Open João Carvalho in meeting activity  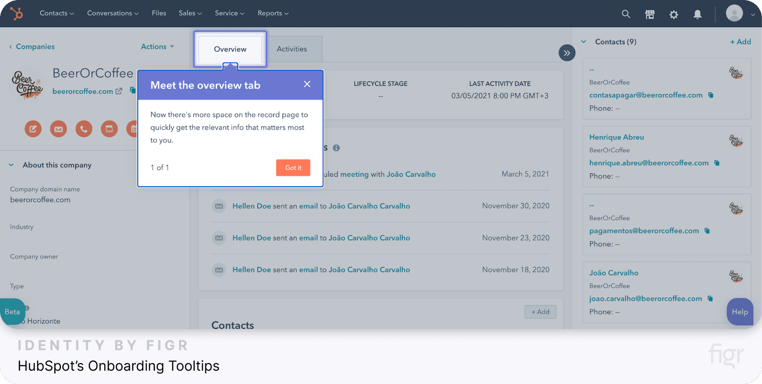click(411, 174)
